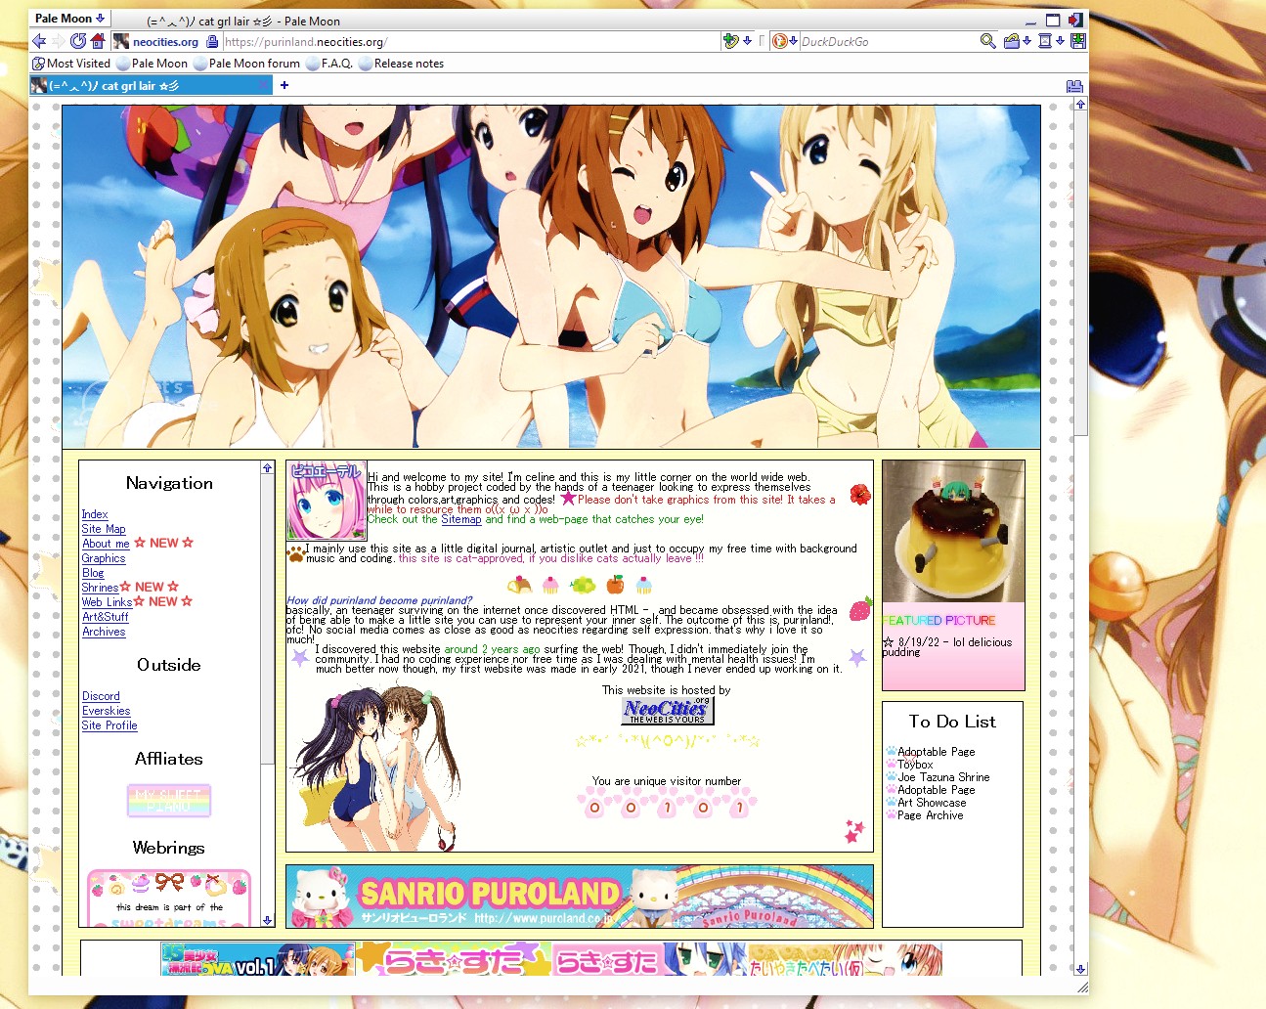Image resolution: width=1266 pixels, height=1009 pixels.
Task: Open the Site Profile link
Action: (109, 725)
